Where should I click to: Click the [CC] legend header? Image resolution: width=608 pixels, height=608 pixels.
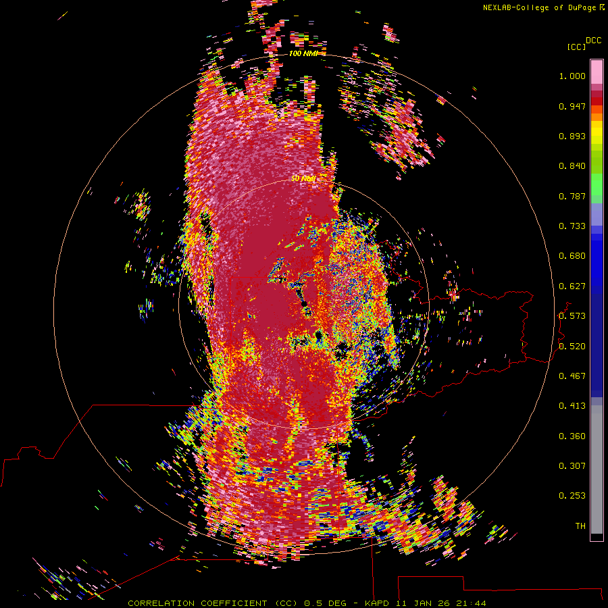(x=576, y=47)
